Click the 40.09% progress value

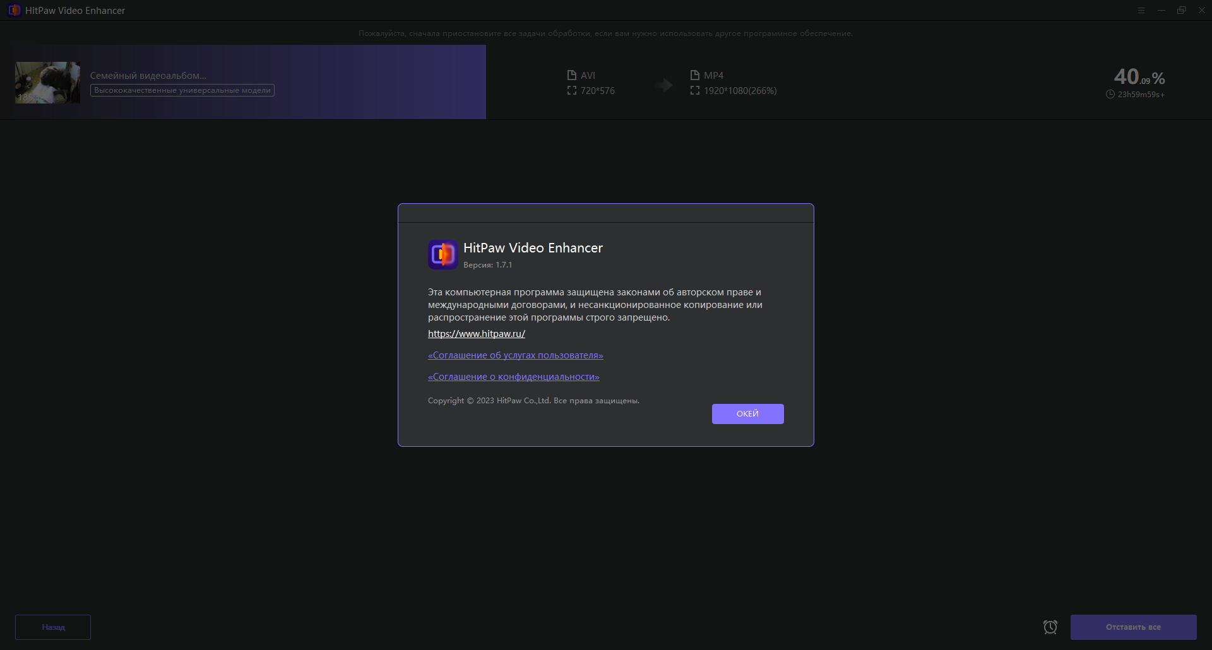[1139, 78]
